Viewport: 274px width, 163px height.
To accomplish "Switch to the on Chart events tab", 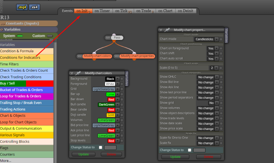I will (x=165, y=11).
